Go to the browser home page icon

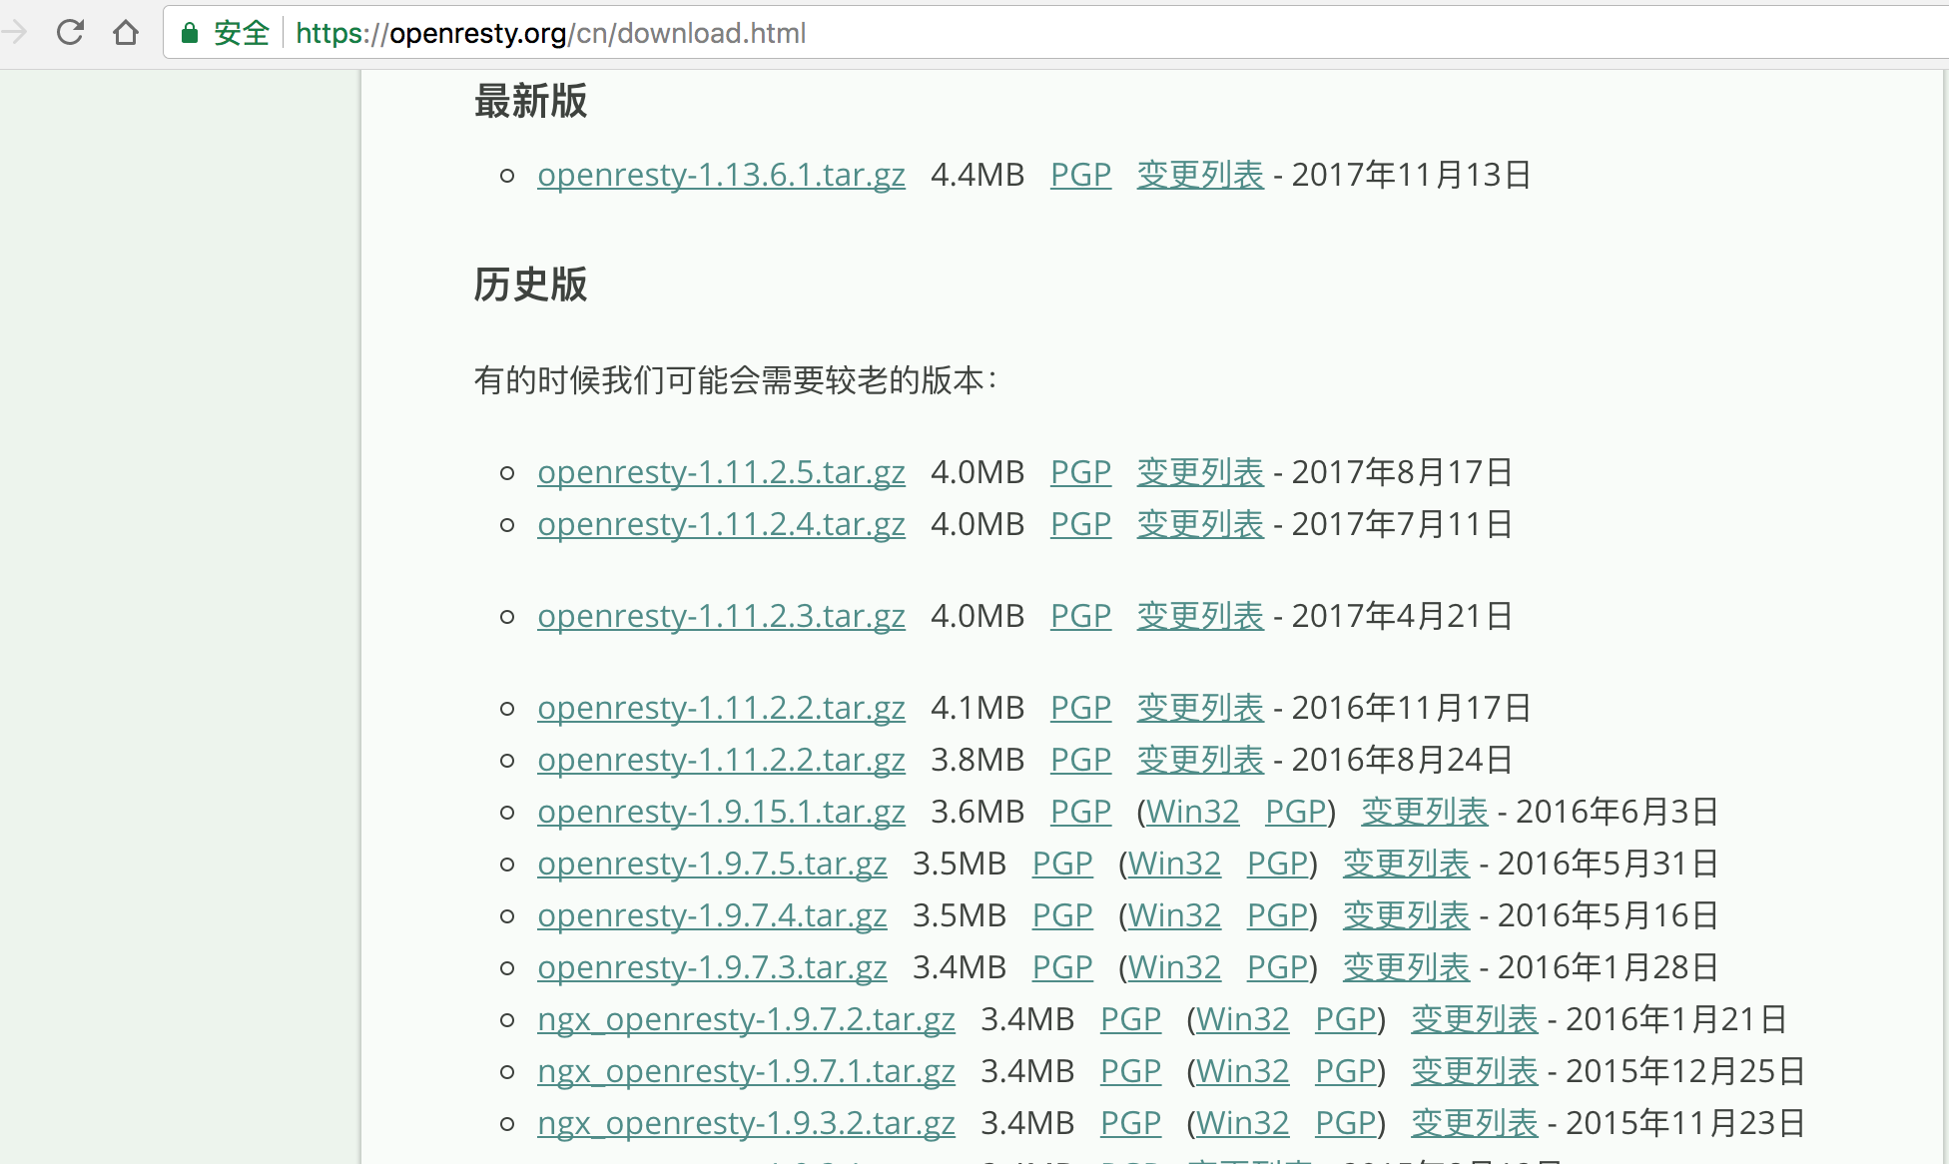[x=126, y=33]
